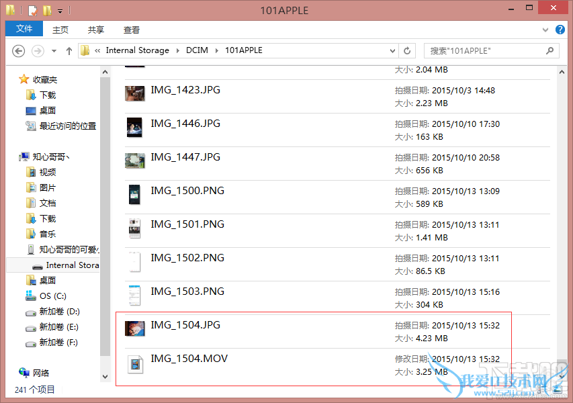Click quick access new folder icon
573x403 pixels.
click(x=47, y=11)
